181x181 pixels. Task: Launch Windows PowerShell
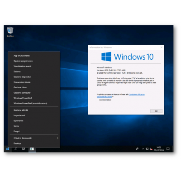point(34,98)
